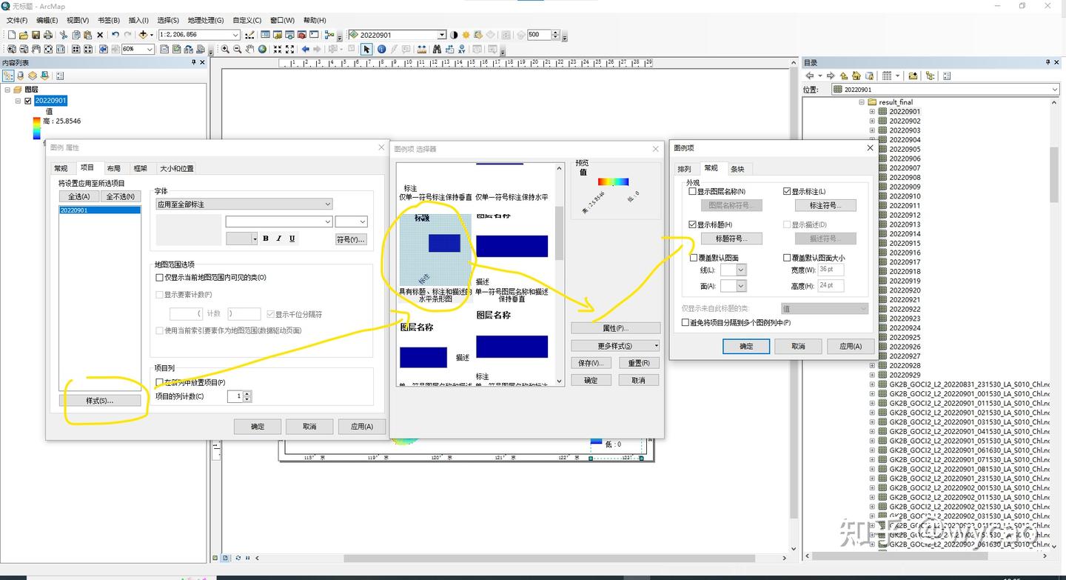Uncheck the 显示标题 checkbox
The image size is (1066, 580).
692,224
